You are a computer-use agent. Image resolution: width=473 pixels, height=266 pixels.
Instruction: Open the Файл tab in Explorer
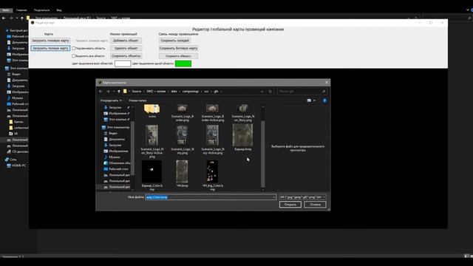6,10
